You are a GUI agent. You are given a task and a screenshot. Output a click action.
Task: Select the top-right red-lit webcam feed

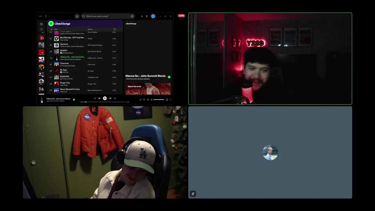[270, 59]
